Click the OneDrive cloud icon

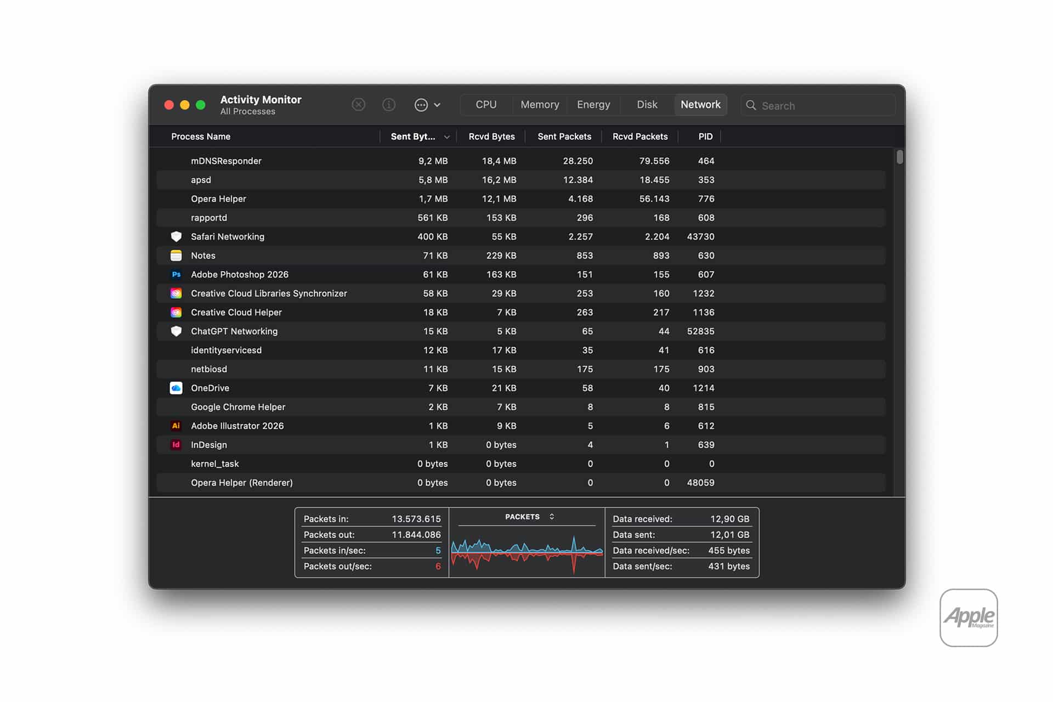[x=176, y=388]
